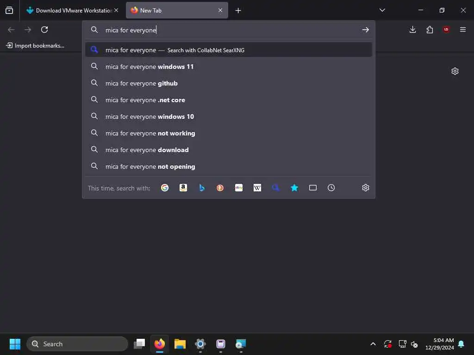Expand the list all tabs chevron
The width and height of the screenshot is (474, 355).
[x=382, y=10]
